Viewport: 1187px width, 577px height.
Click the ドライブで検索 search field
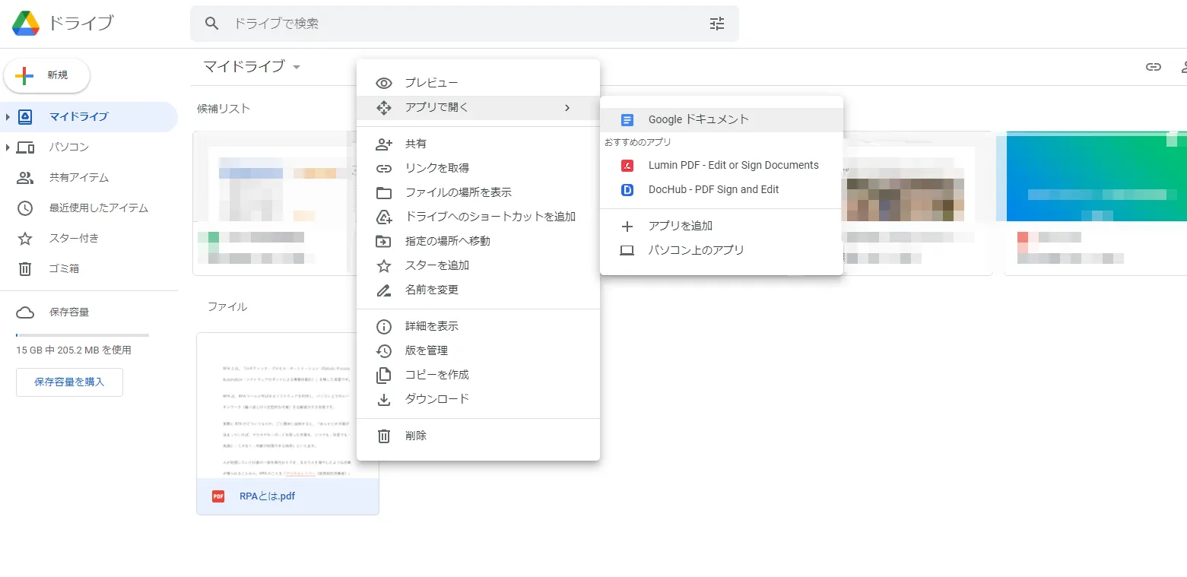click(x=464, y=24)
